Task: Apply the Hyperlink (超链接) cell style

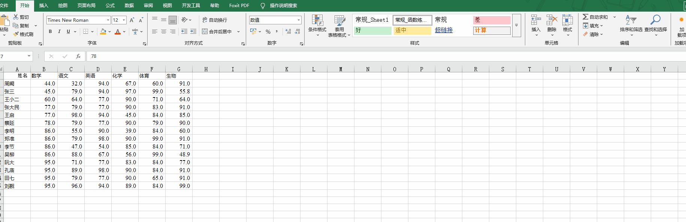Action: pyautogui.click(x=444, y=30)
